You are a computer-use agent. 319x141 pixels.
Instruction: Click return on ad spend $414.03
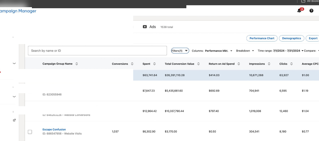coord(214,75)
